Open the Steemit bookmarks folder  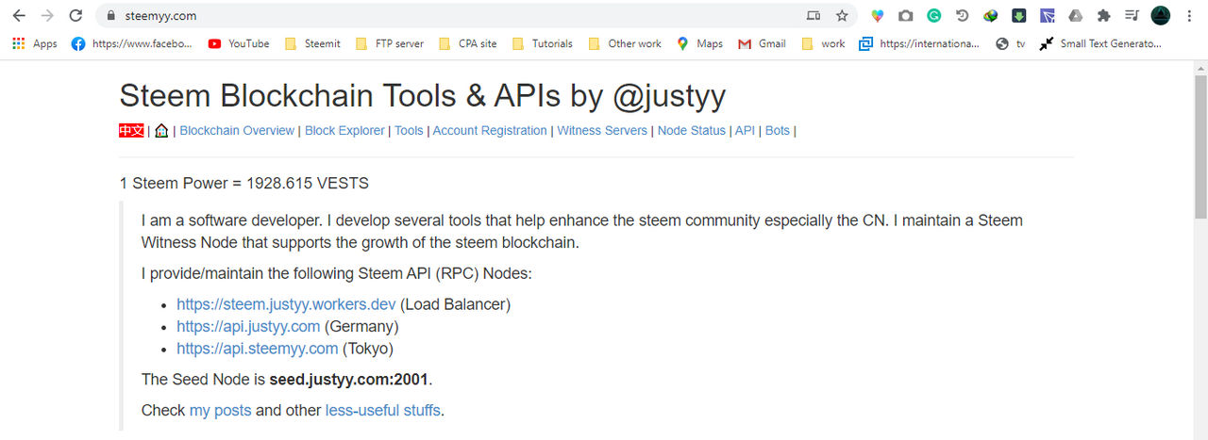click(x=312, y=43)
